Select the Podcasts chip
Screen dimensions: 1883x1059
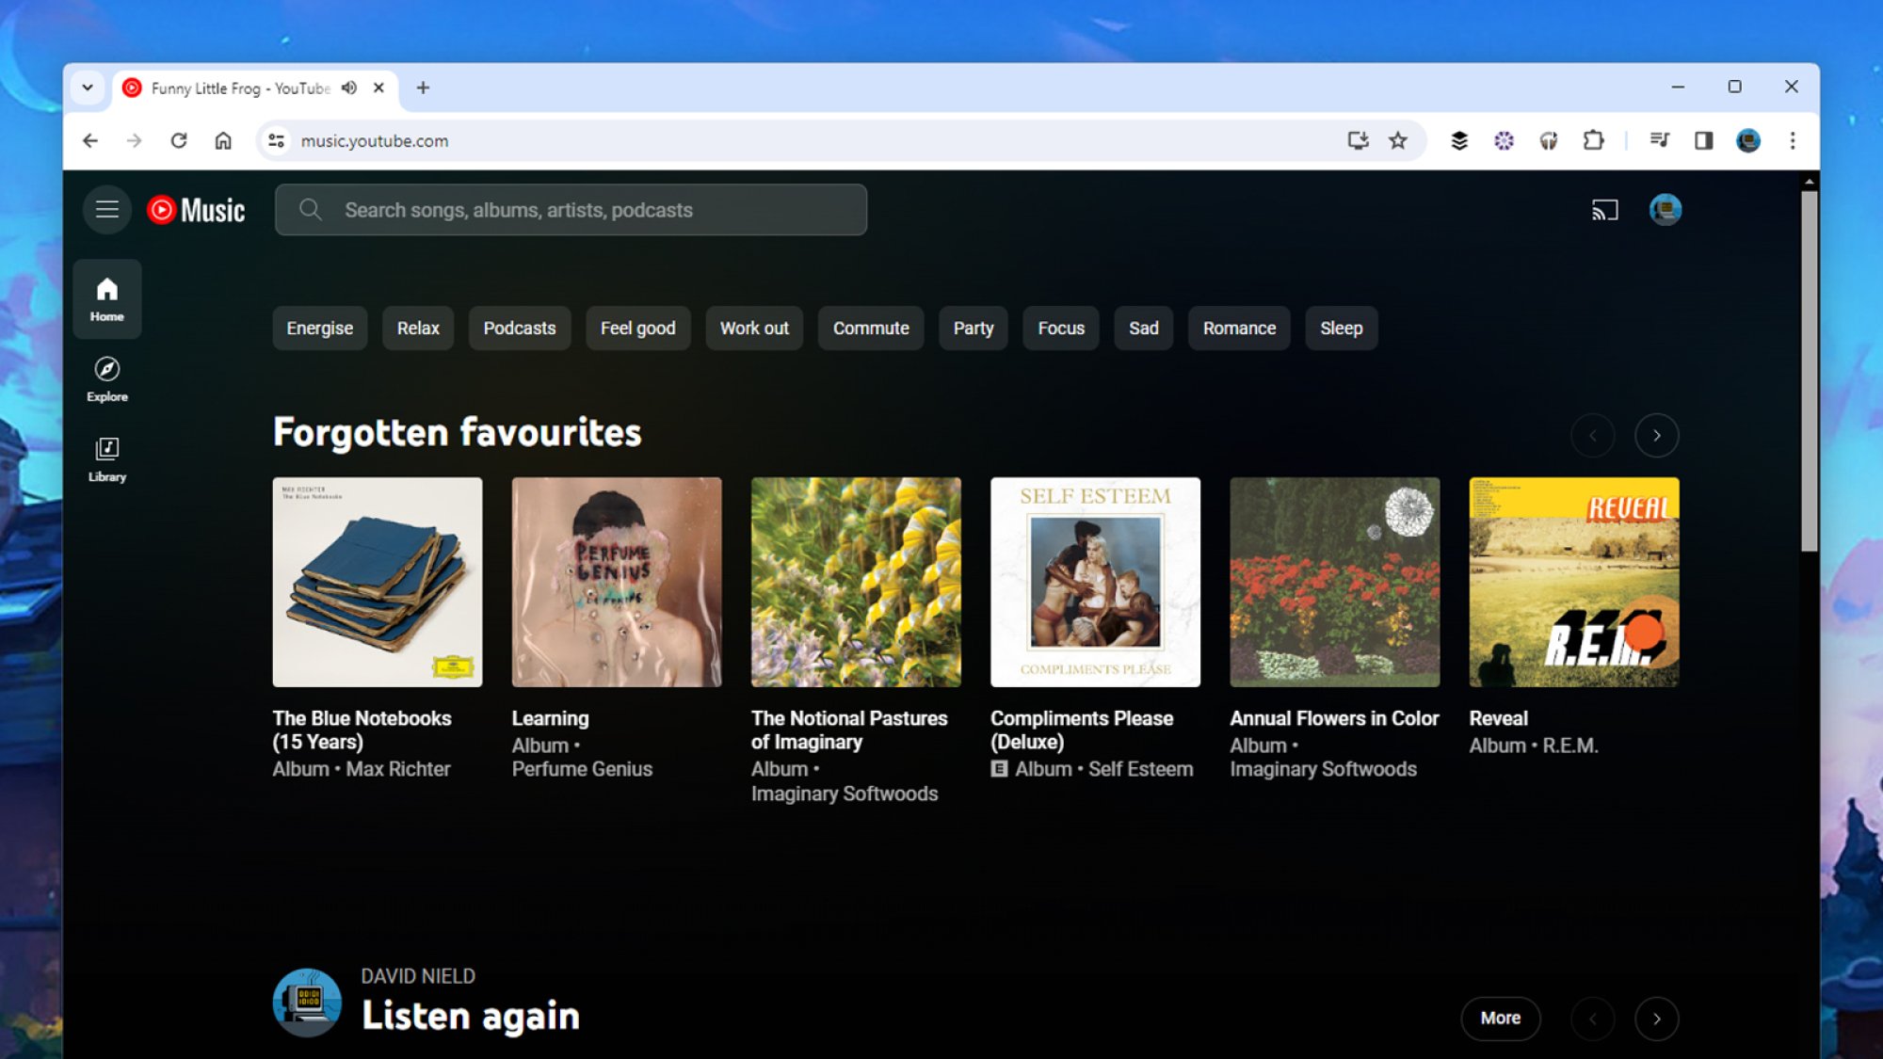520,328
